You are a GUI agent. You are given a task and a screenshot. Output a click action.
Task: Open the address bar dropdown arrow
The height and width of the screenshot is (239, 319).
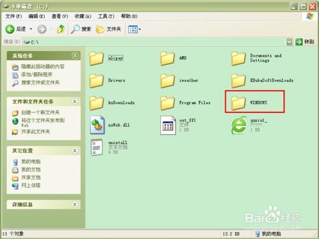[x=289, y=42]
